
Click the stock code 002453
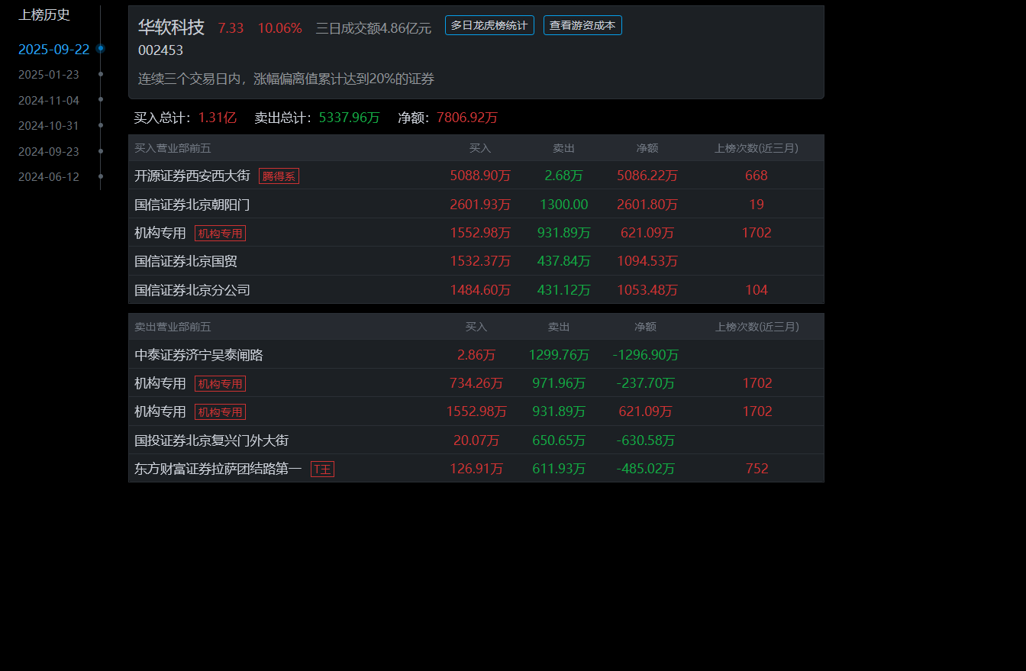click(160, 50)
